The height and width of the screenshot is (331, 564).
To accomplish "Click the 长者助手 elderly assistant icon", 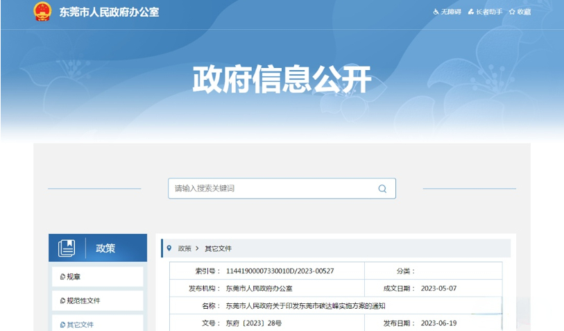I will point(470,12).
